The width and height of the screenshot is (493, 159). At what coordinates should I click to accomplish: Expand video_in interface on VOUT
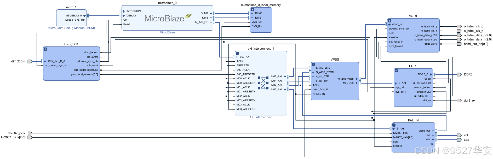coord(389,25)
